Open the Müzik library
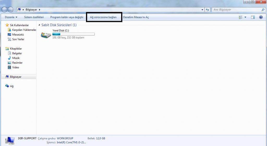Screen dimensions: 267x146 point(16,58)
